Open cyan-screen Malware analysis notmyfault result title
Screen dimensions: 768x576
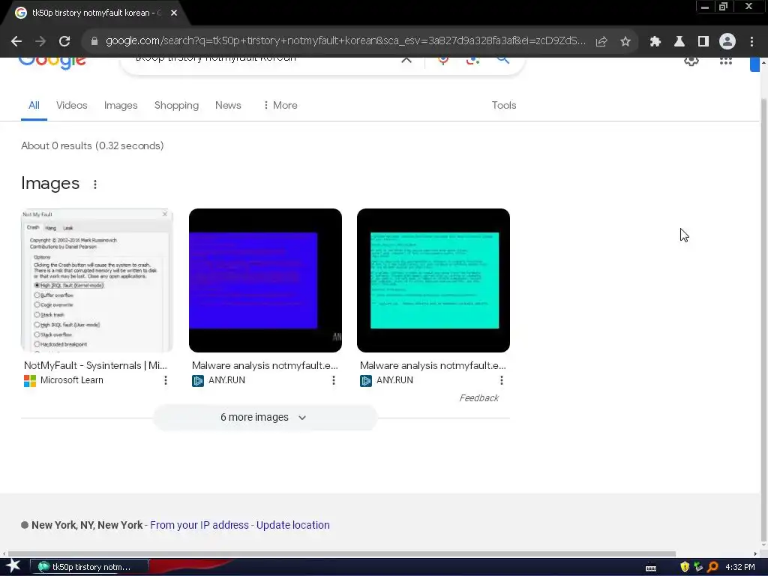tap(433, 365)
